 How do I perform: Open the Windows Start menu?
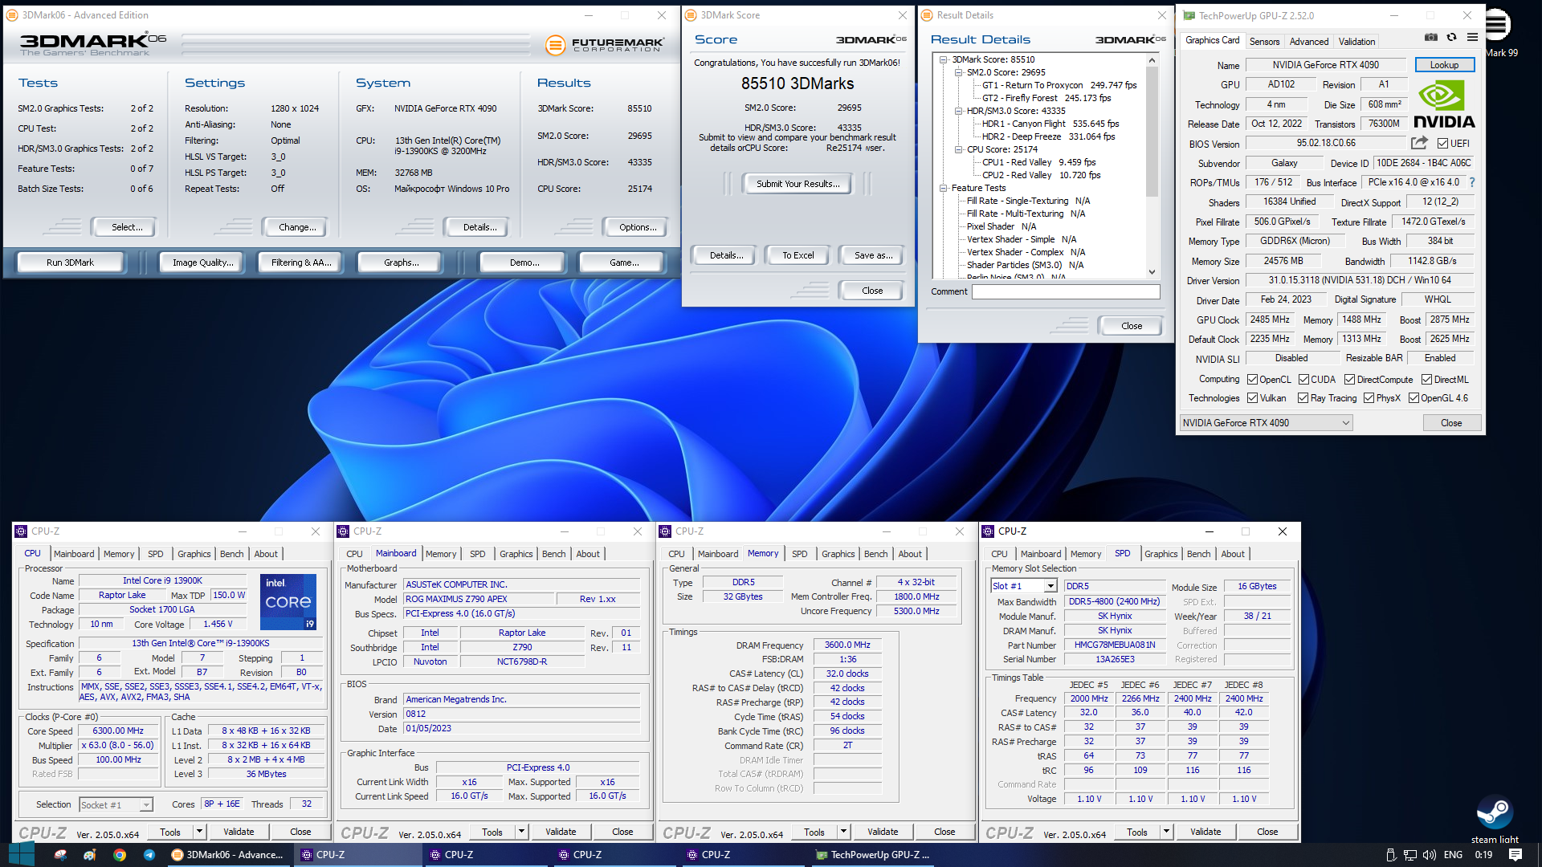pyautogui.click(x=22, y=855)
